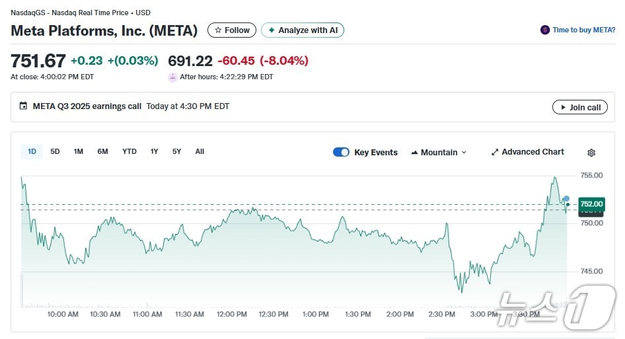Select the 1D range tab
The width and height of the screenshot is (625, 339).
(x=32, y=151)
